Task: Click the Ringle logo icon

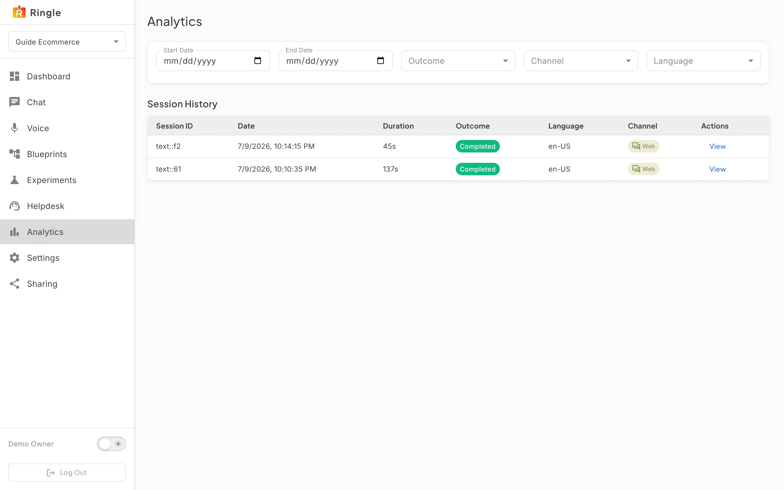Action: pyautogui.click(x=19, y=12)
